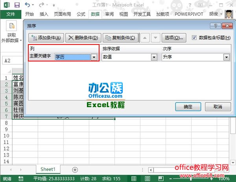Switch to the 插入 ribbon tab

44,14
